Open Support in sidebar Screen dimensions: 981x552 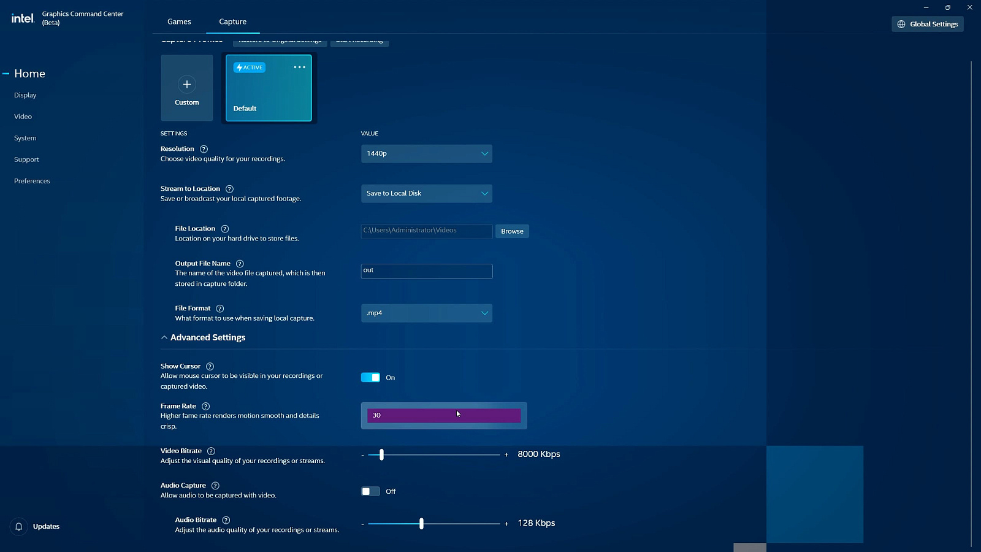pyautogui.click(x=26, y=159)
